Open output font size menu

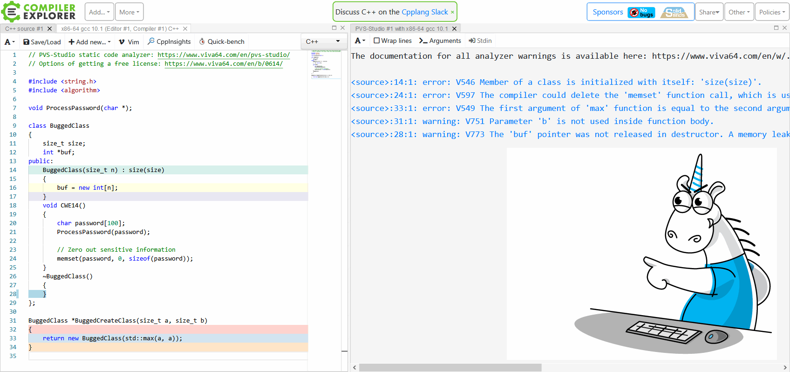(360, 41)
